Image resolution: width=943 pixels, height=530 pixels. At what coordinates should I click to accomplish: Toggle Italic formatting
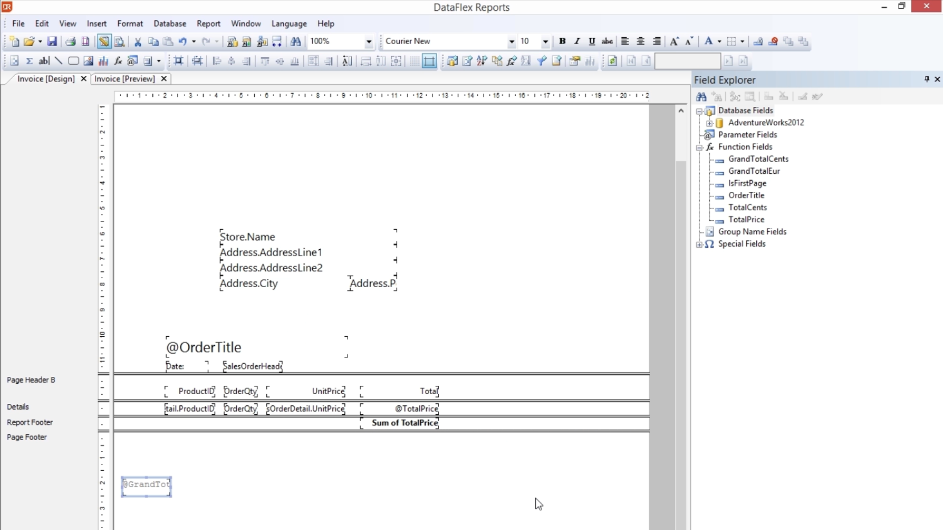point(577,41)
